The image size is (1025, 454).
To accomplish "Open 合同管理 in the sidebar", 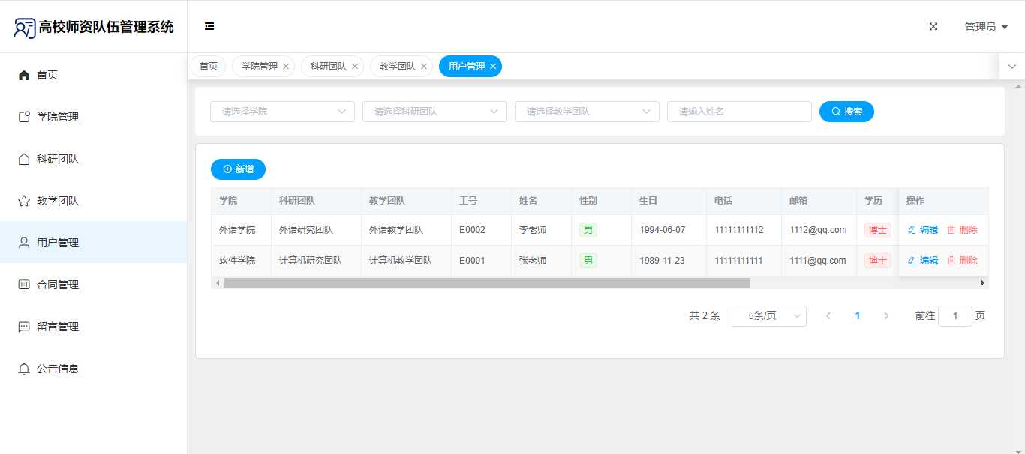I will click(x=58, y=285).
